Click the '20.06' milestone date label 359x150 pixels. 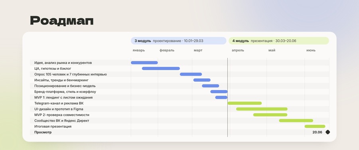point(318,132)
